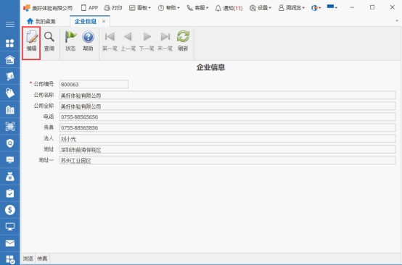Open the clipboard checkmark sidebar icon
Screen dimensions: 402x265
10,193
